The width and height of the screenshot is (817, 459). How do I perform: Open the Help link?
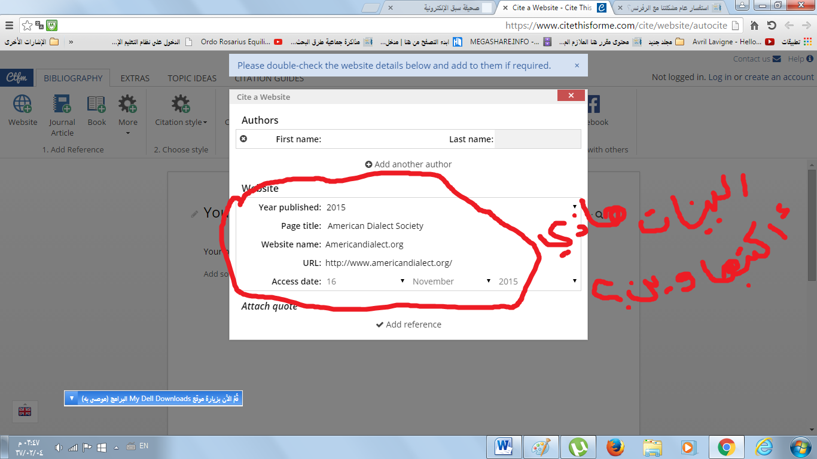click(800, 59)
